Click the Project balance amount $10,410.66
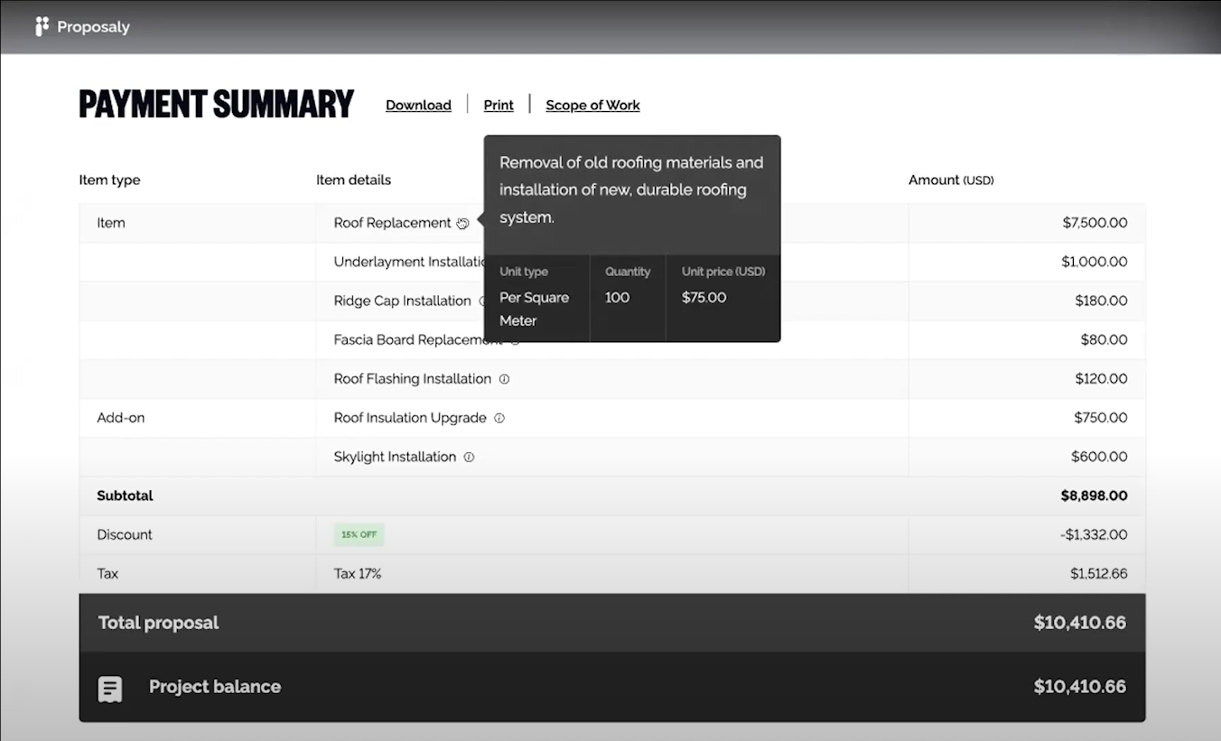This screenshot has height=741, width=1221. pos(1079,687)
